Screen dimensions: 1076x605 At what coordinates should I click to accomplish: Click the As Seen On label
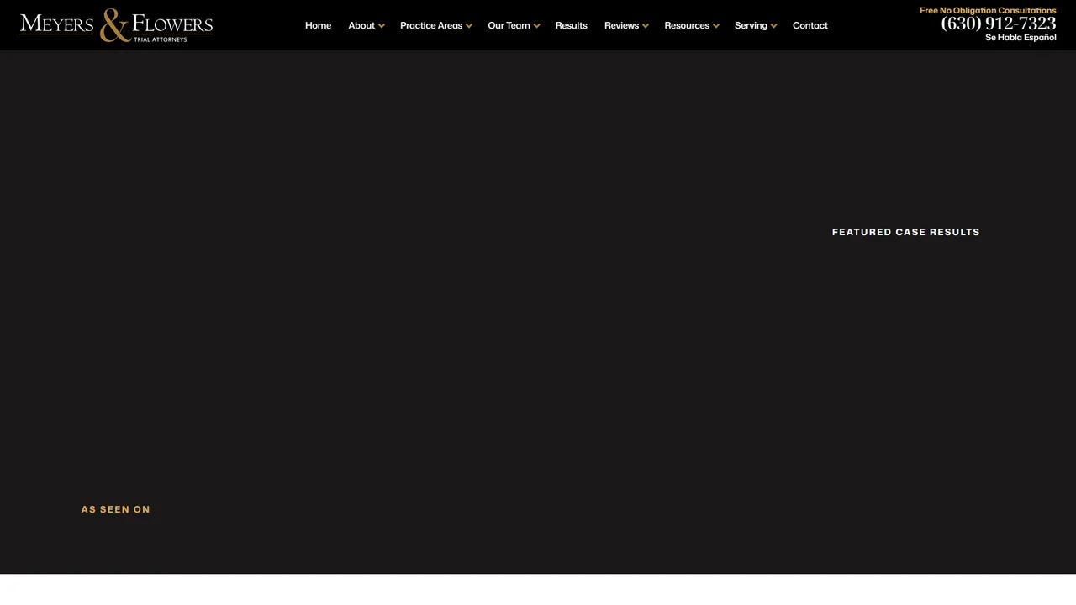[x=116, y=509]
